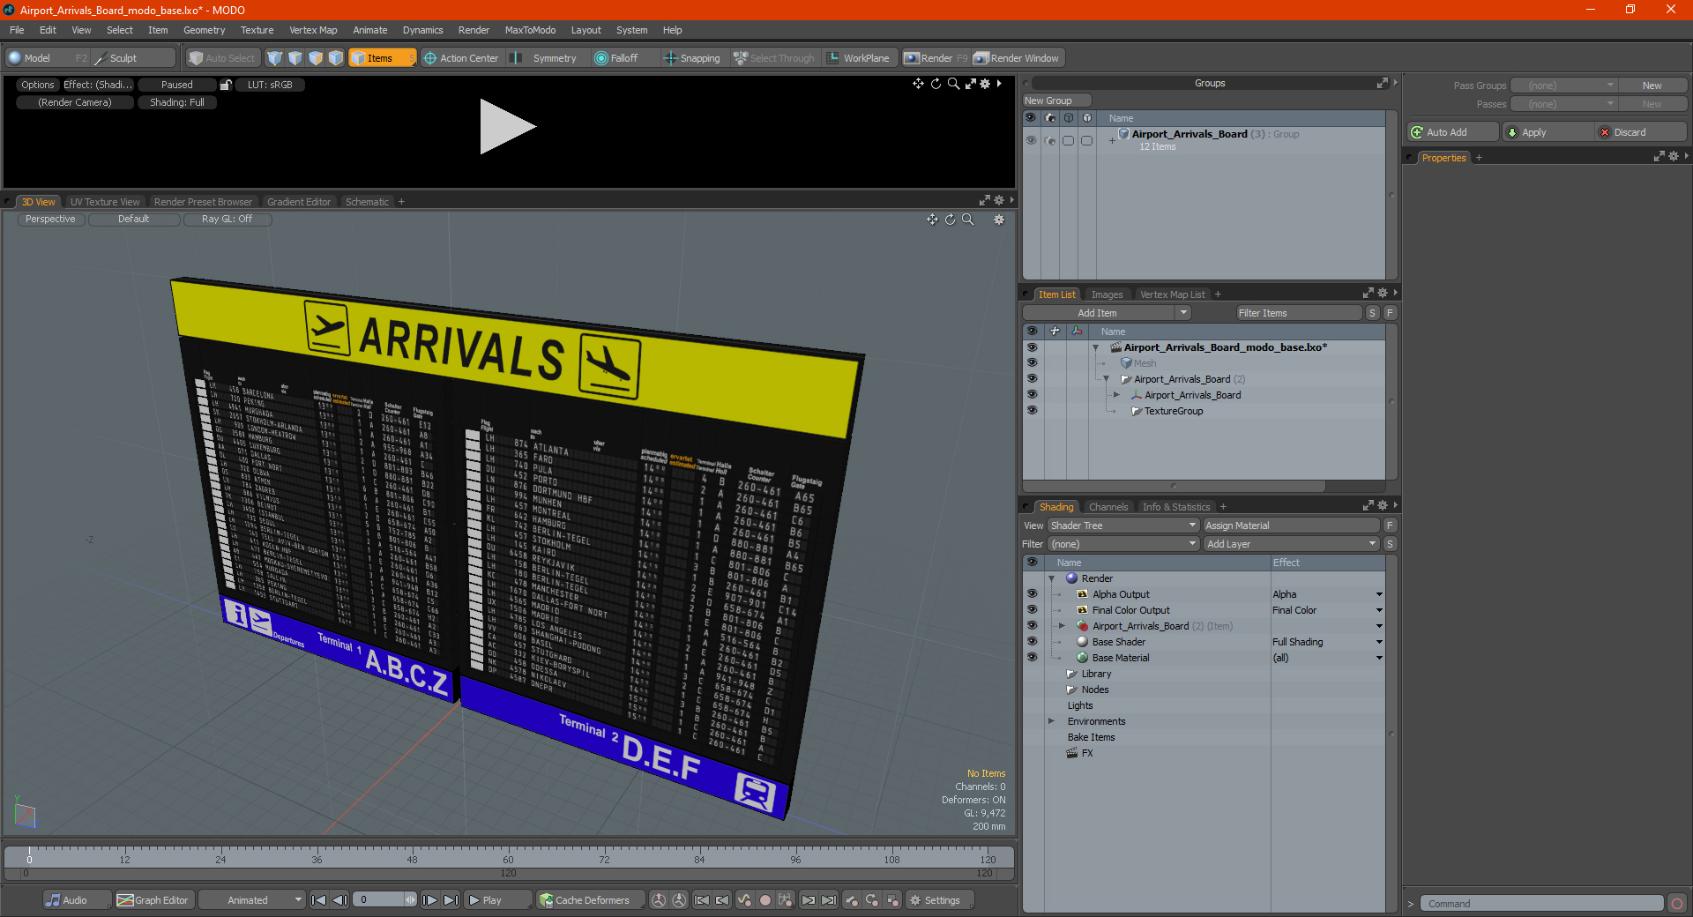Image resolution: width=1693 pixels, height=917 pixels.
Task: Step to the next frame
Action: point(429,900)
